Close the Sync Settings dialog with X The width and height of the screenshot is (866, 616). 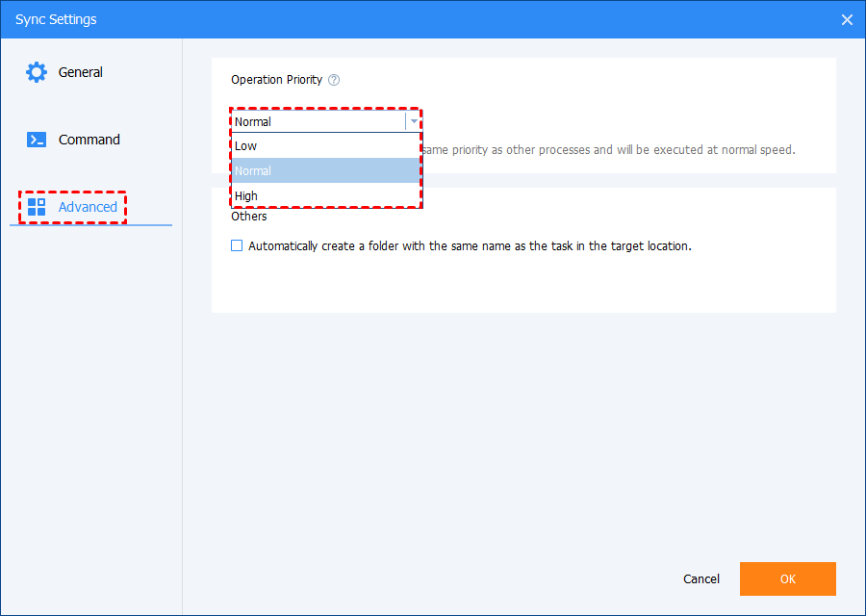pyautogui.click(x=847, y=19)
